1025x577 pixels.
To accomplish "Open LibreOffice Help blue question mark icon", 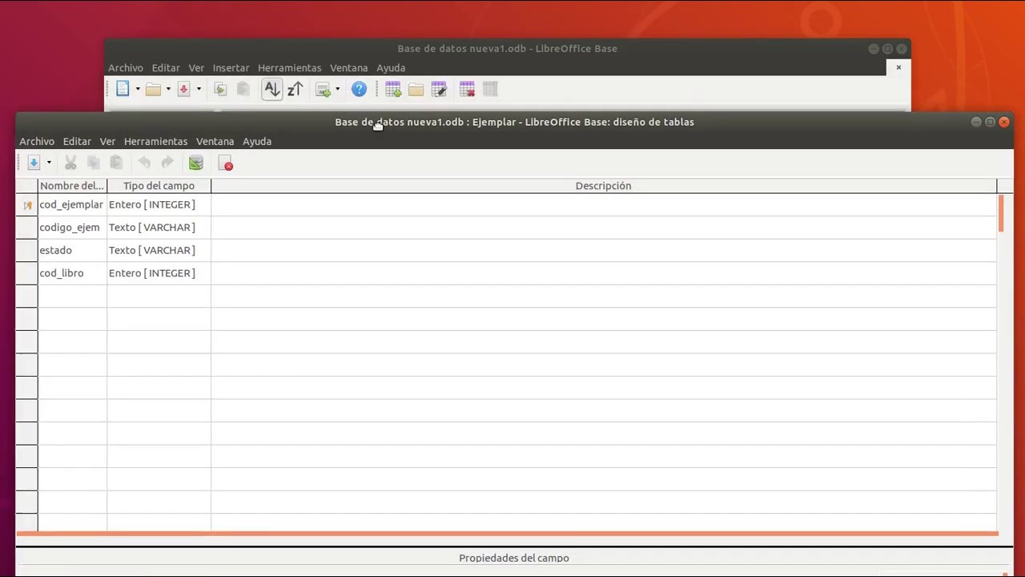I will point(359,89).
